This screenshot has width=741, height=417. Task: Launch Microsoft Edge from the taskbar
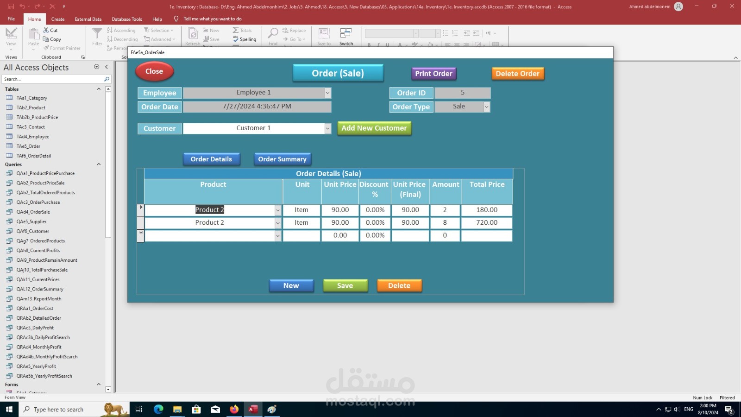[158, 409]
